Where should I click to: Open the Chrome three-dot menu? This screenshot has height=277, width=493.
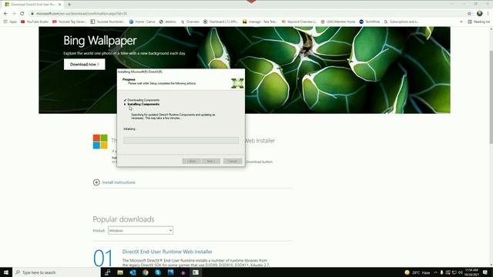click(x=488, y=14)
